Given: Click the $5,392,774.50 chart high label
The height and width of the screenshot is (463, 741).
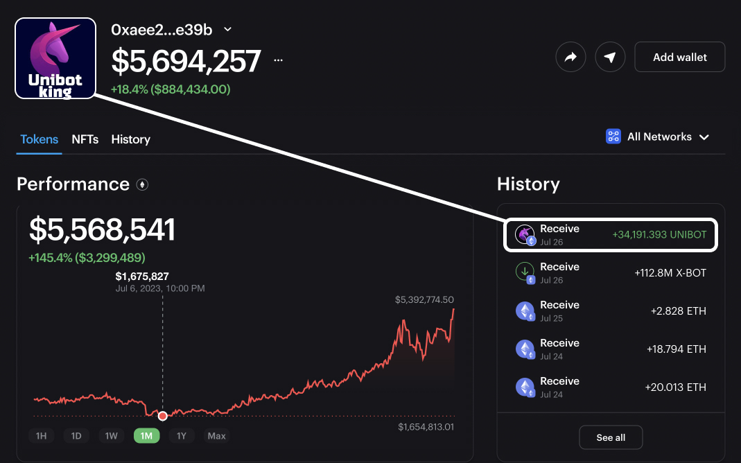Looking at the screenshot, I should tap(424, 299).
